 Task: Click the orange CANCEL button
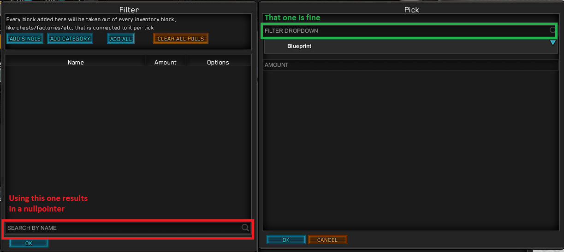coord(327,240)
